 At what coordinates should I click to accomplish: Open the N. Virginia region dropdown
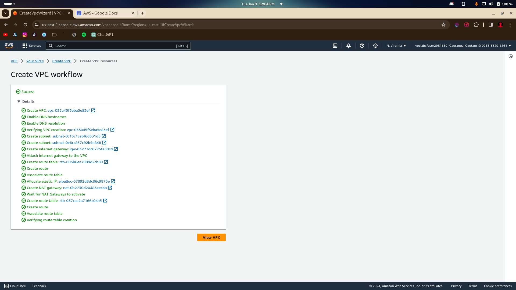(x=396, y=46)
